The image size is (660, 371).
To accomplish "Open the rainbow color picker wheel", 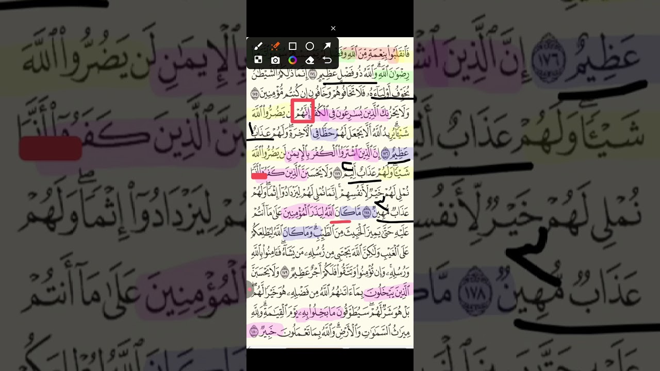I will click(x=292, y=60).
